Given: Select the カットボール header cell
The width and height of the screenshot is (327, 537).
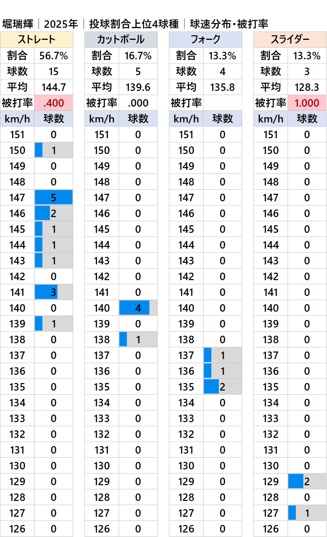Looking at the screenshot, I should tap(121, 40).
